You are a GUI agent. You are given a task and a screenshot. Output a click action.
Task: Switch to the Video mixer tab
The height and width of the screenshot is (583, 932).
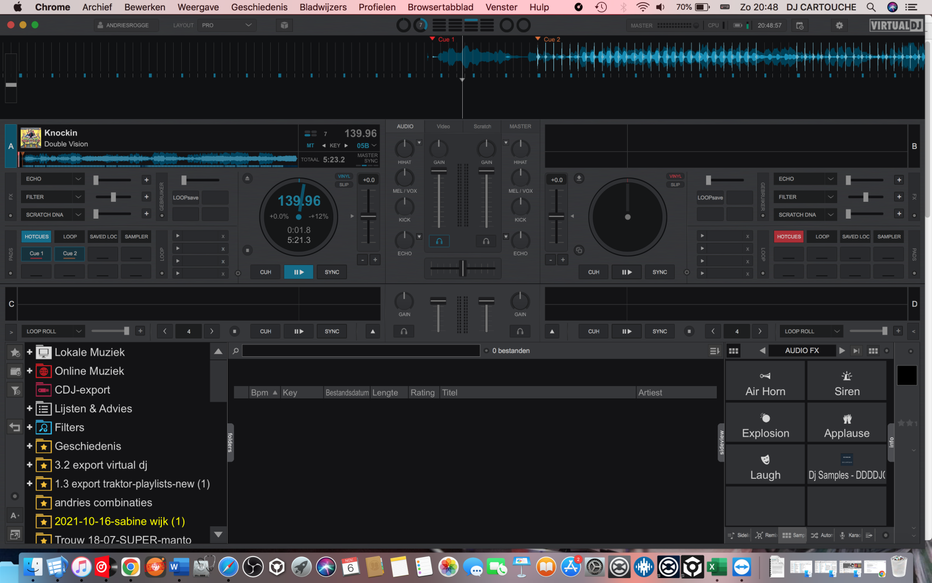(443, 126)
